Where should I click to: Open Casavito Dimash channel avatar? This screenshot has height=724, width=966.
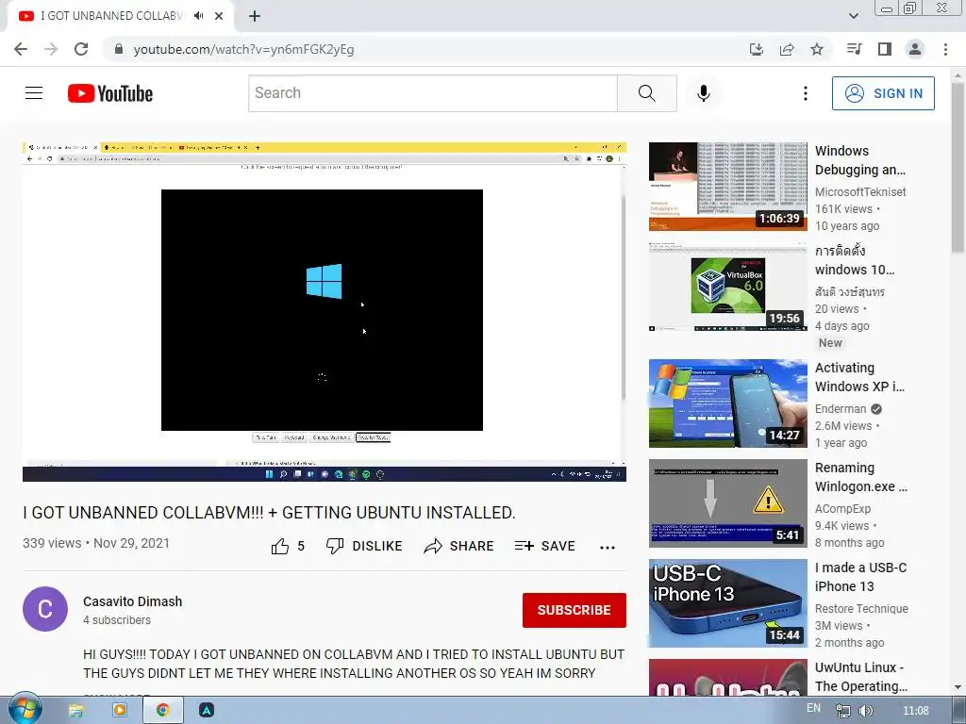(x=45, y=609)
